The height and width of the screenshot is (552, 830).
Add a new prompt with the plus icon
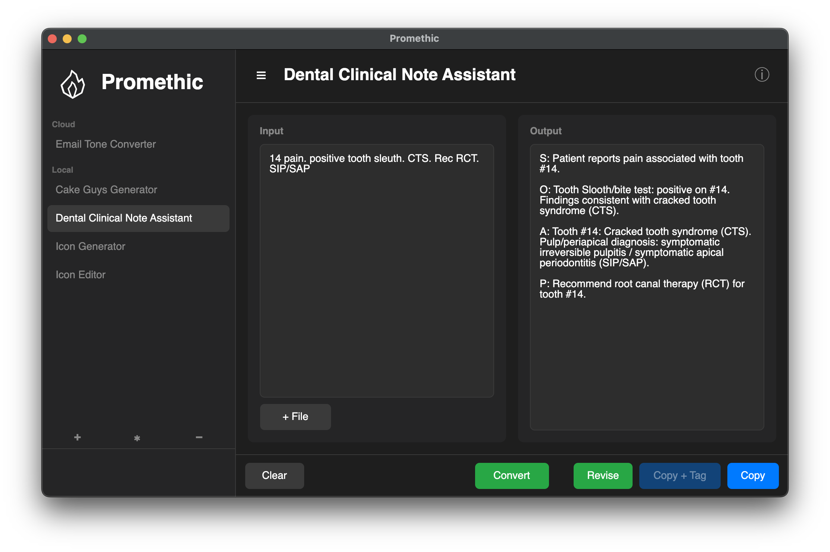[x=77, y=437]
